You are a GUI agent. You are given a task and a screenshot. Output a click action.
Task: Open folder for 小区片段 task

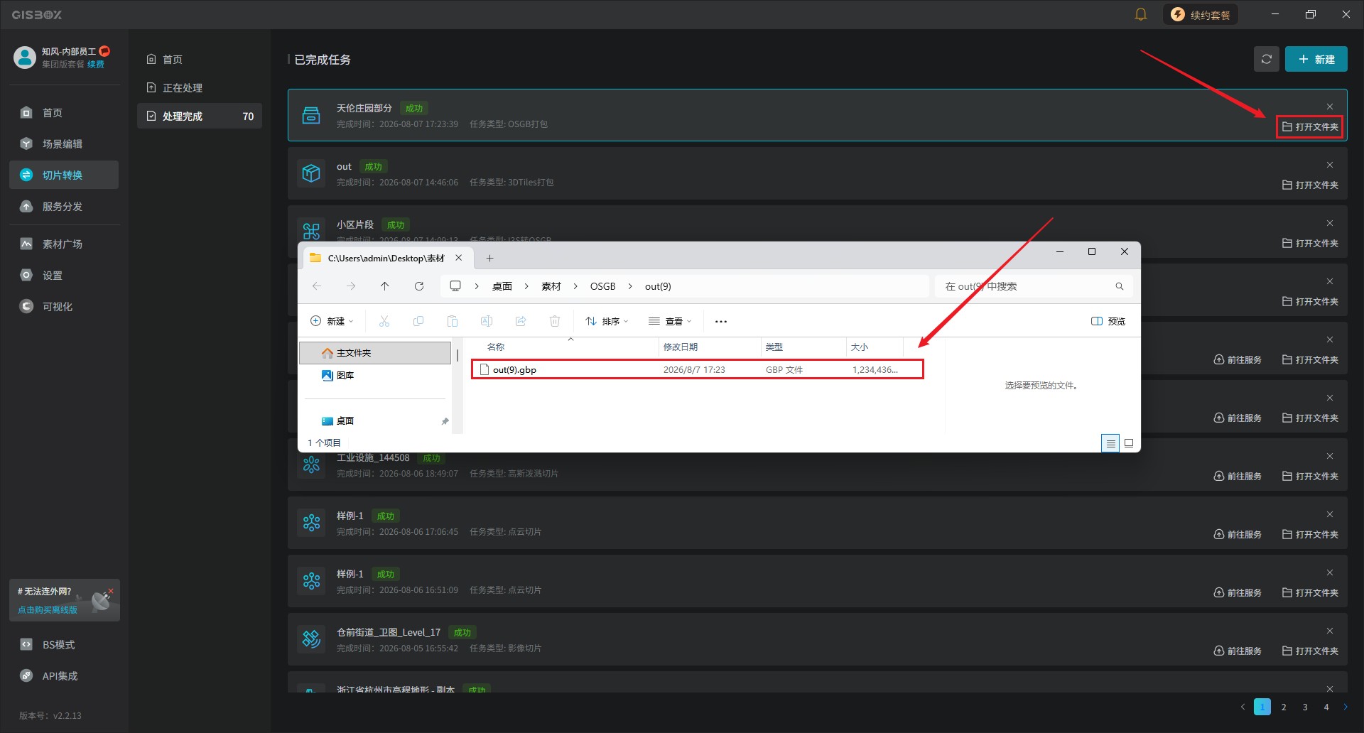pyautogui.click(x=1310, y=244)
